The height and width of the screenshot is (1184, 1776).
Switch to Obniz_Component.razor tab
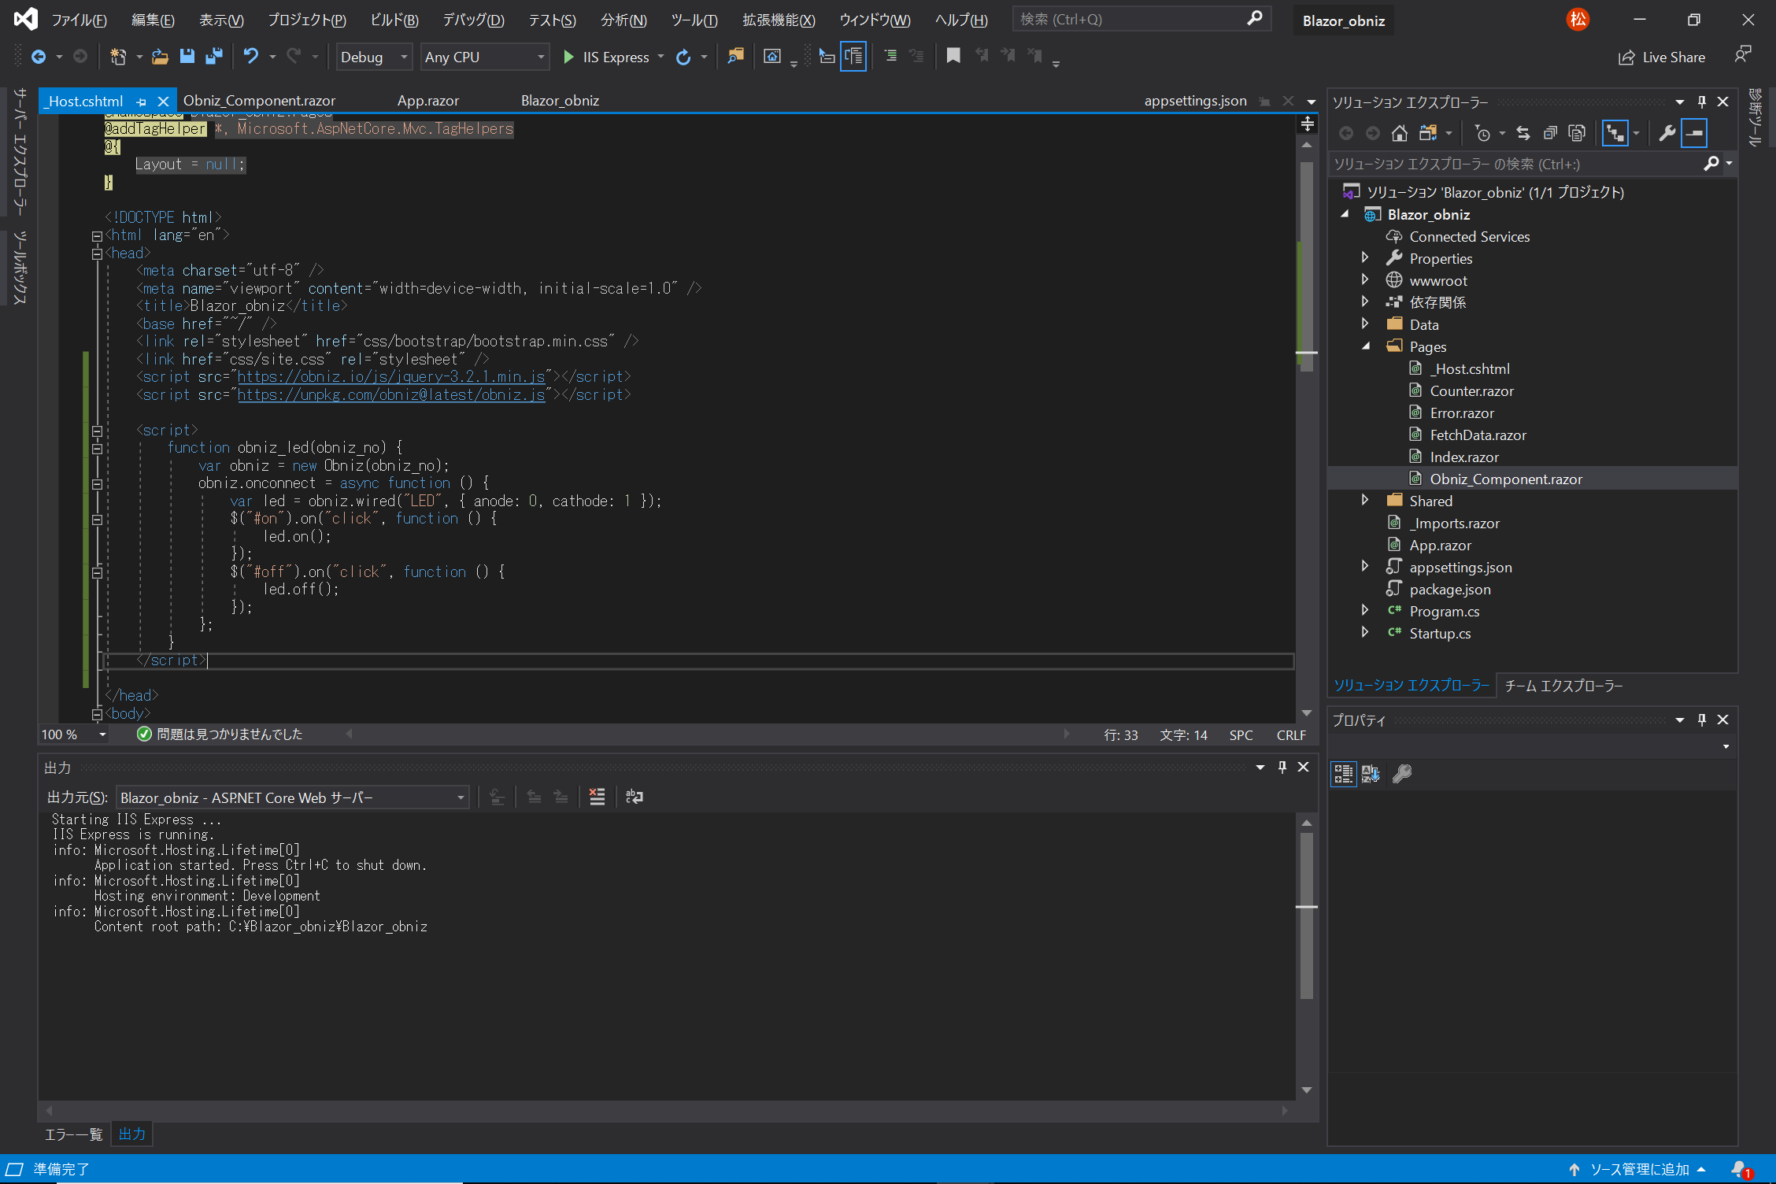pyautogui.click(x=259, y=101)
